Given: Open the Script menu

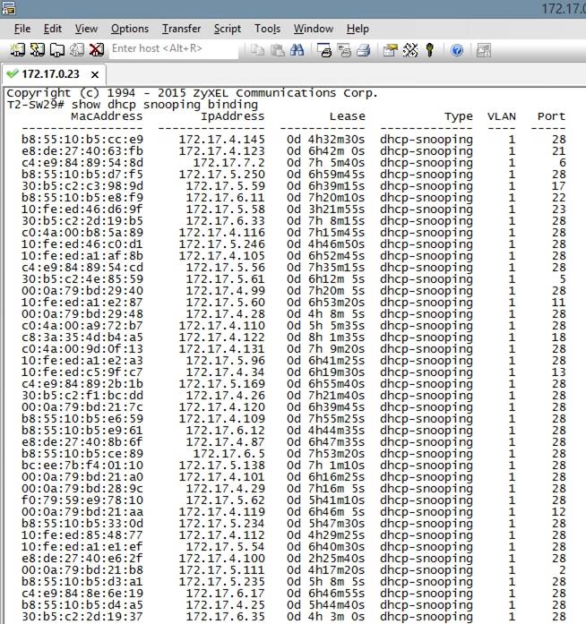Looking at the screenshot, I should 227,29.
